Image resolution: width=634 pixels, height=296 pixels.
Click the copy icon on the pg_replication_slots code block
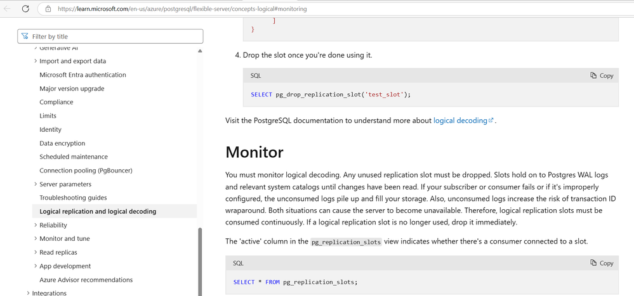[593, 263]
